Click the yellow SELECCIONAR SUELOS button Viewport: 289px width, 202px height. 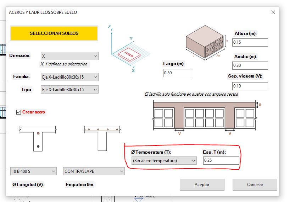54,33
